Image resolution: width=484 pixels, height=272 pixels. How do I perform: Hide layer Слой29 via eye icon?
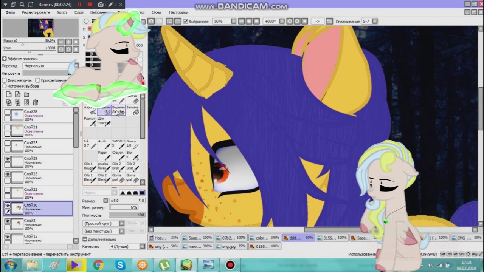[7, 159]
